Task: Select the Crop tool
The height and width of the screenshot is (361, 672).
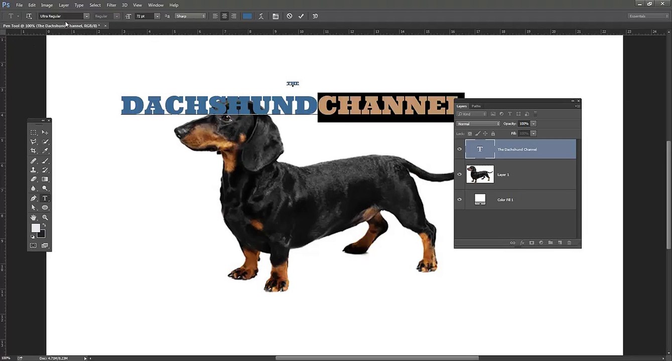Action: [x=34, y=151]
